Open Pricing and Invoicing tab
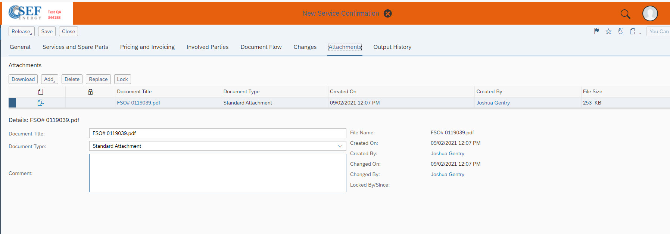The height and width of the screenshot is (234, 670). tap(147, 47)
